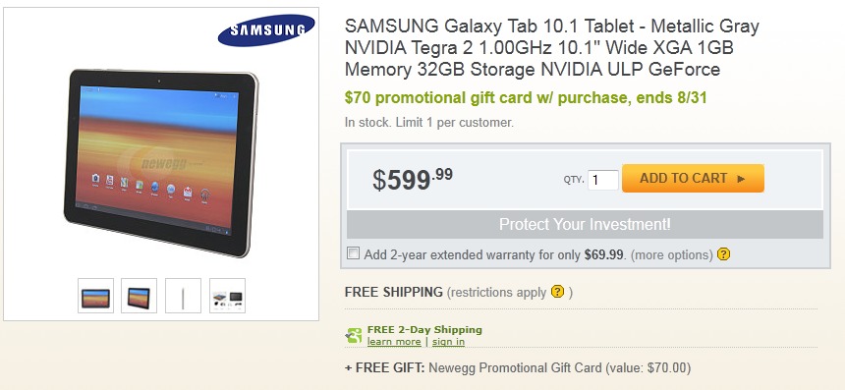The height and width of the screenshot is (390, 845).
Task: Open the extended warranty help question icon
Action: [x=724, y=253]
